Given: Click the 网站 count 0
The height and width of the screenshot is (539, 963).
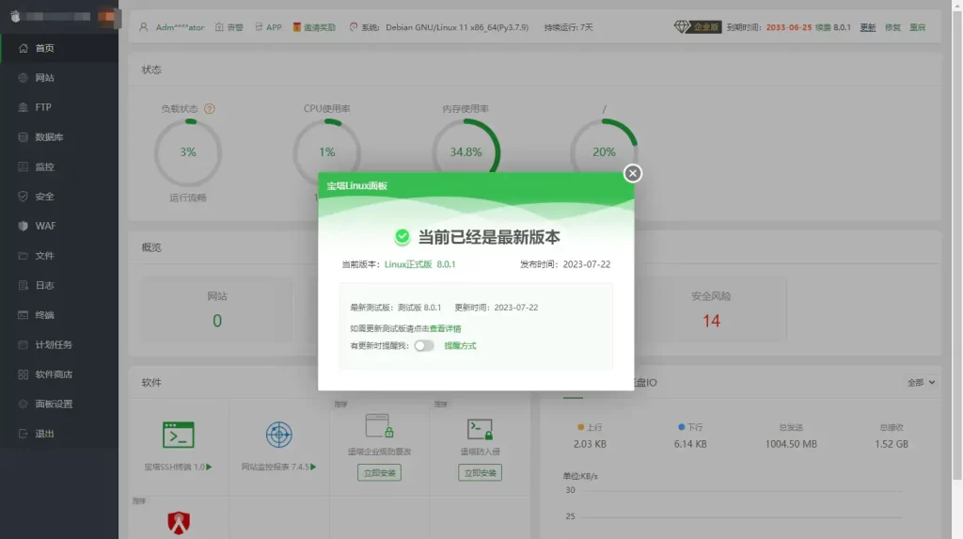Looking at the screenshot, I should click(217, 321).
